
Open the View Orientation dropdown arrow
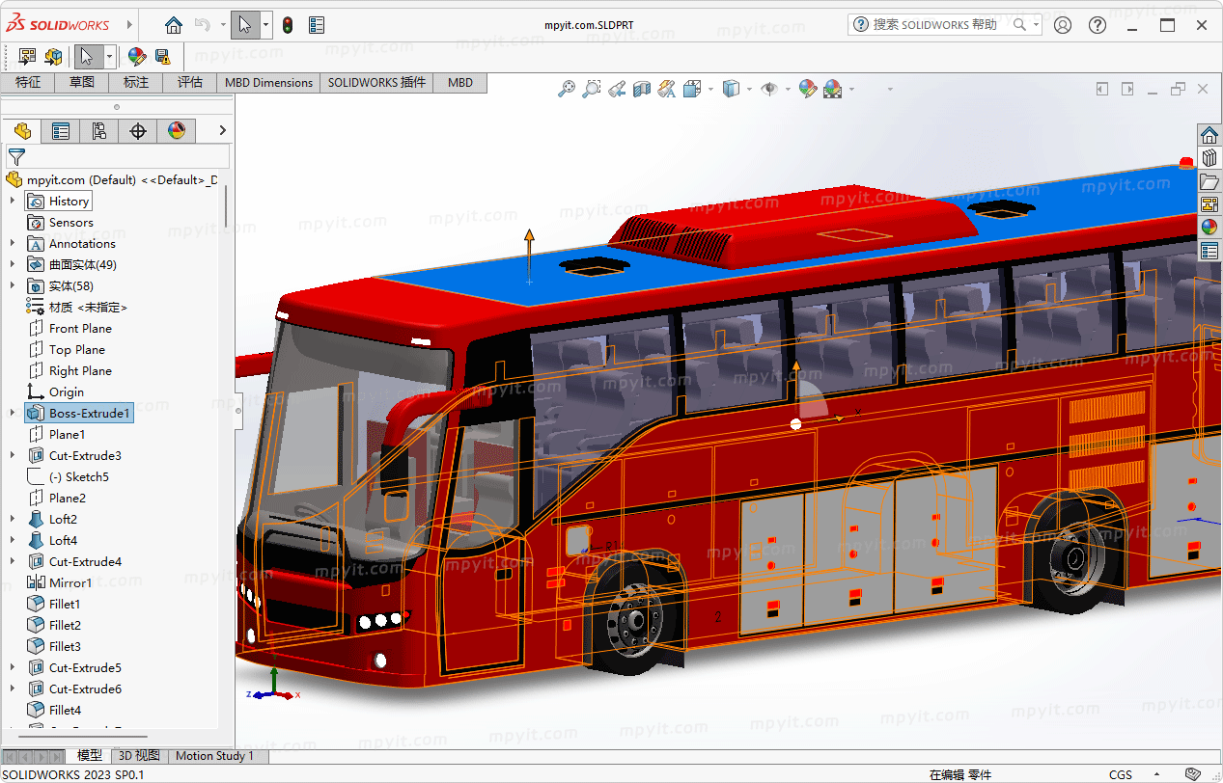coord(711,90)
